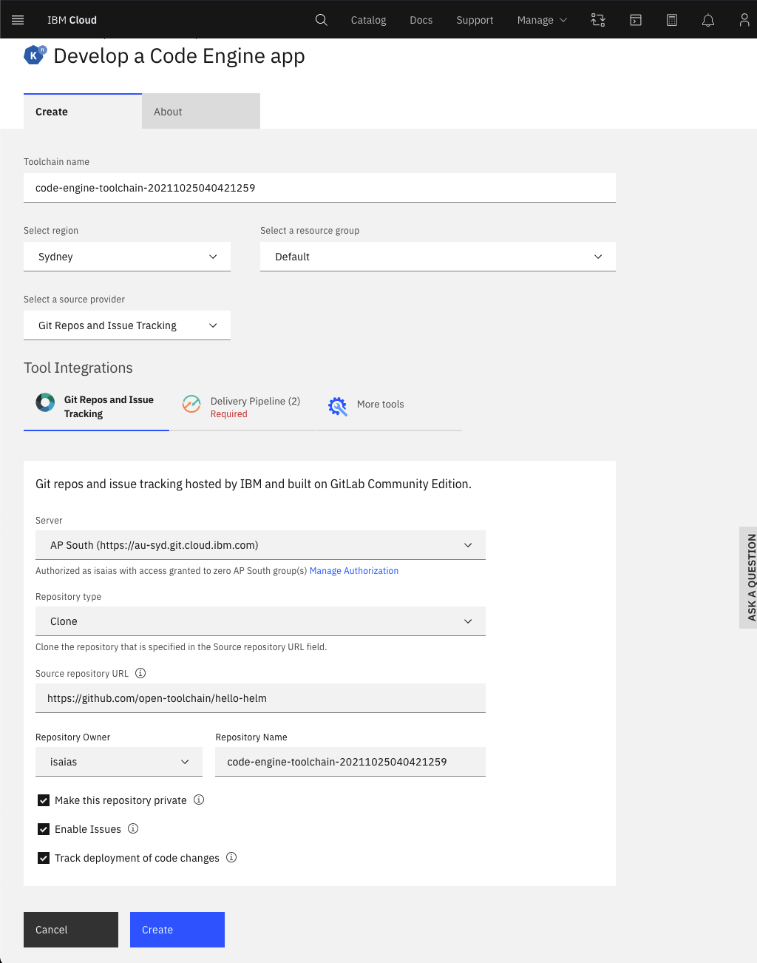
Task: Click the Cancel button
Action: point(71,930)
